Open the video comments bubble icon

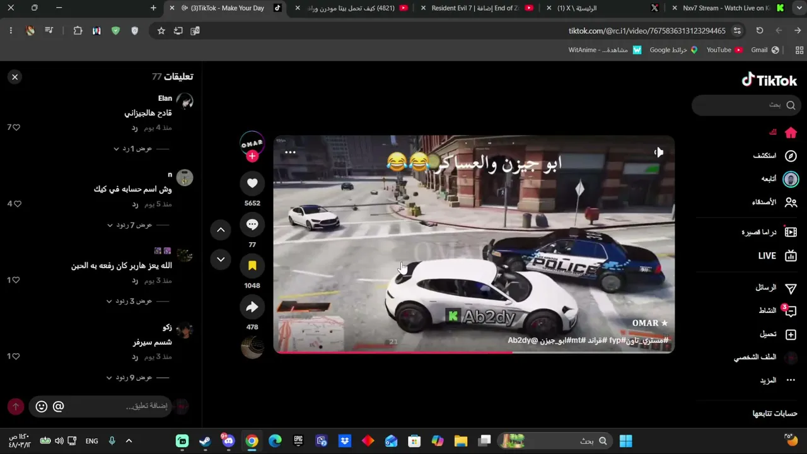pyautogui.click(x=252, y=224)
